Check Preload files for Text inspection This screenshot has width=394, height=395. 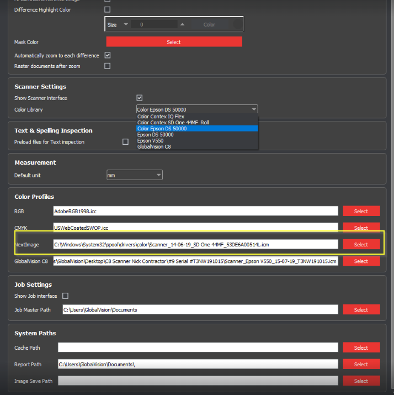pyautogui.click(x=125, y=142)
